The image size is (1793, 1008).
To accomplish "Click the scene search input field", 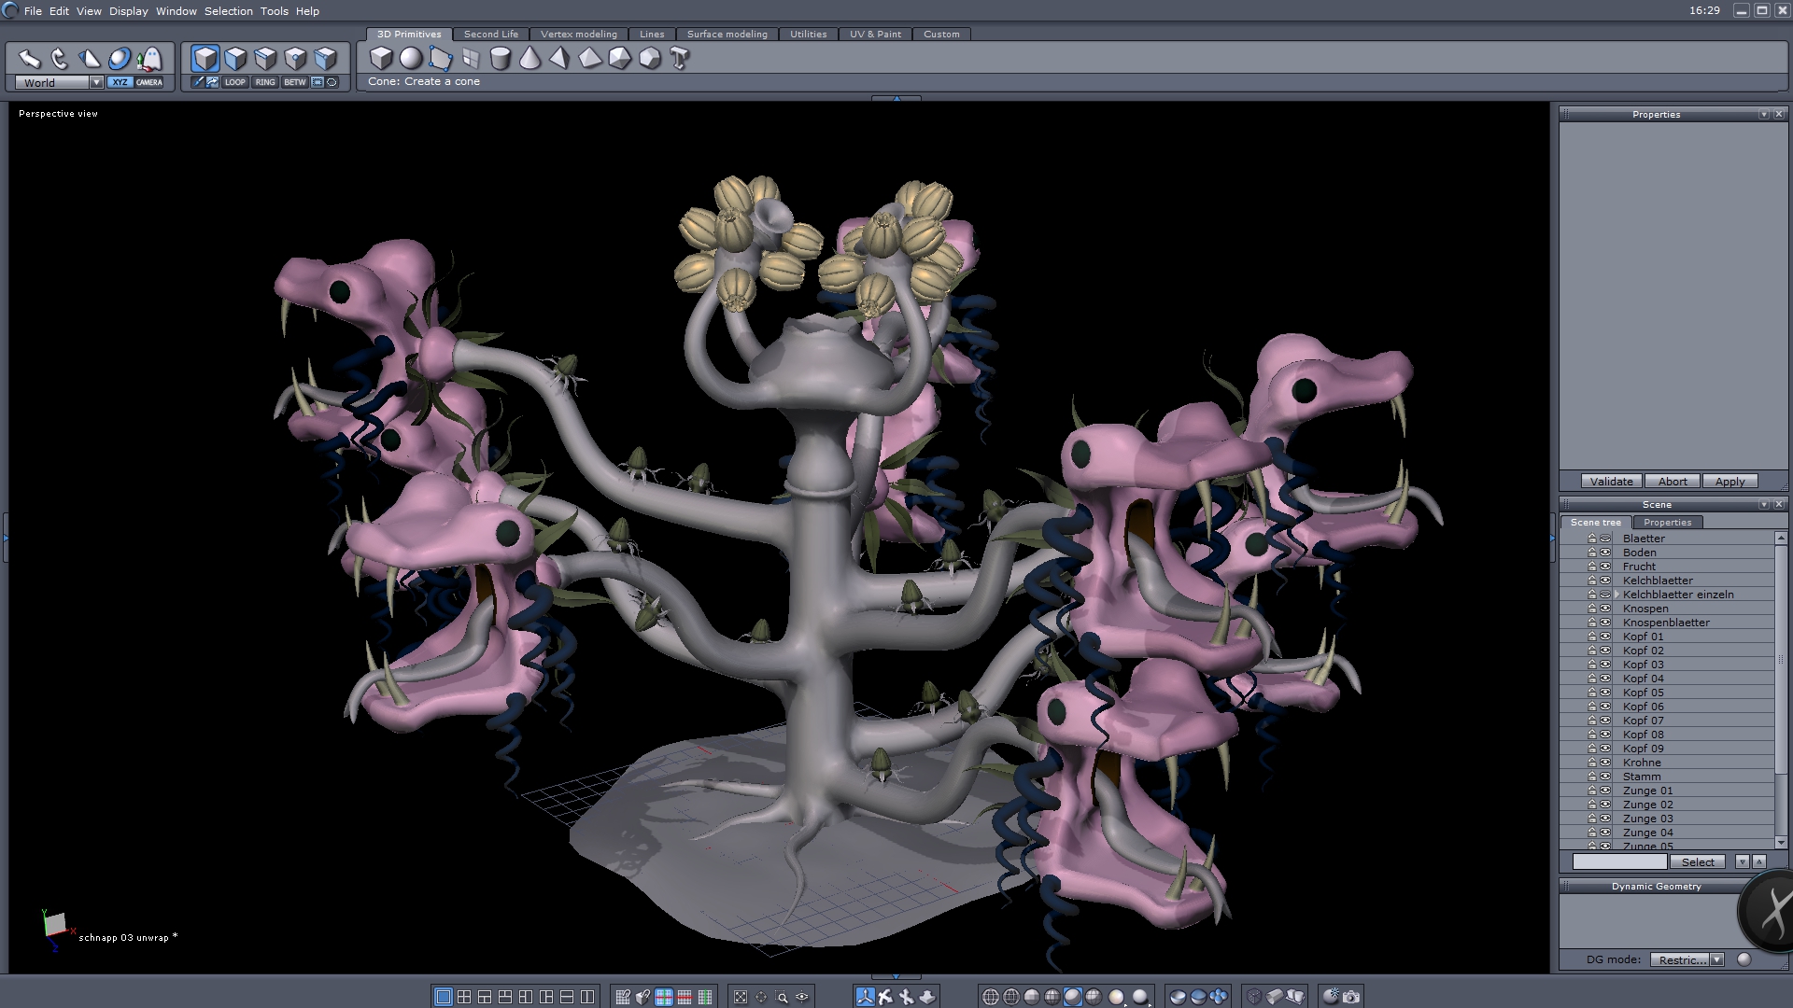I will point(1618,861).
